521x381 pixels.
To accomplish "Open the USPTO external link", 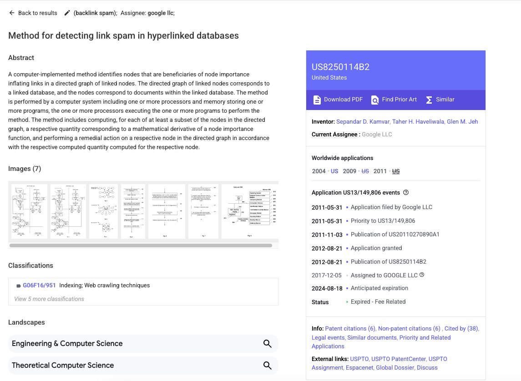I will pos(359,359).
